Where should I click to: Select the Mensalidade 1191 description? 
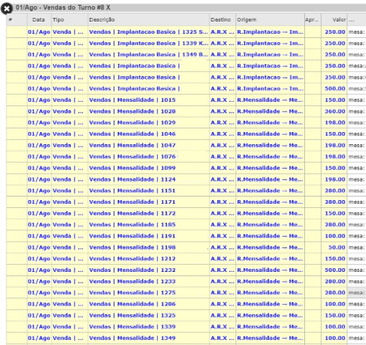(132, 236)
